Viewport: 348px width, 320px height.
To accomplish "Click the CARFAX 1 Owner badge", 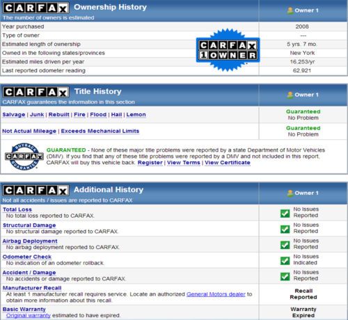I will 228,50.
